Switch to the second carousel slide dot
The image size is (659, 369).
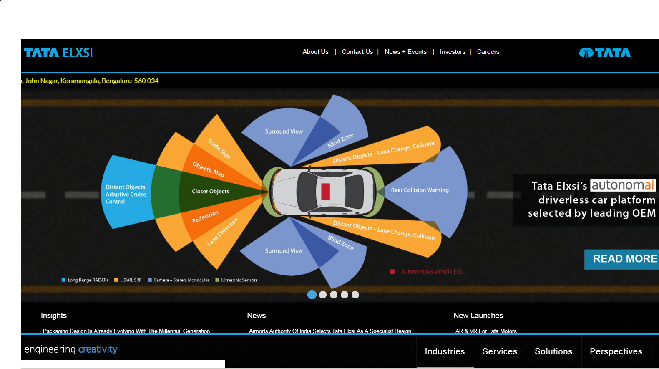[323, 295]
